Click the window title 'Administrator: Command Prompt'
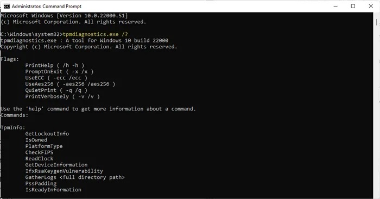 coord(47,7)
